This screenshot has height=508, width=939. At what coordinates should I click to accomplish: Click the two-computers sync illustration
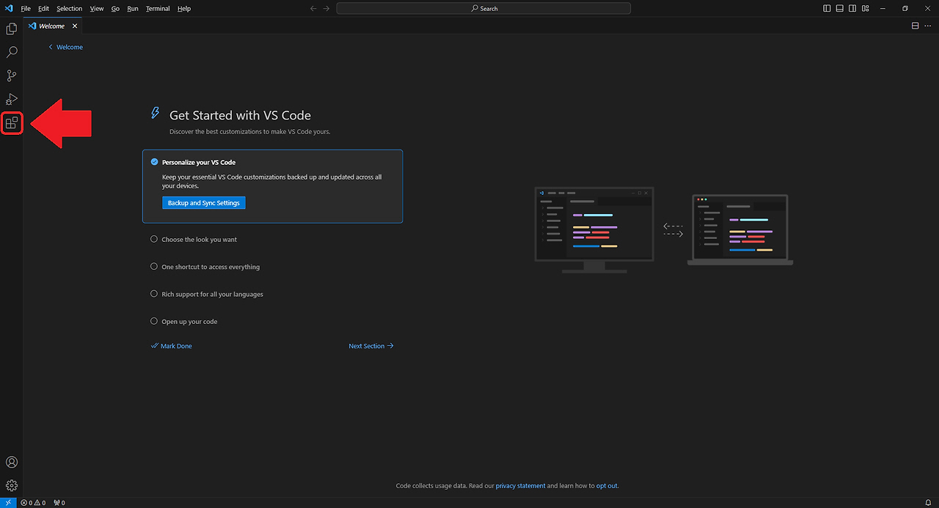[664, 230]
